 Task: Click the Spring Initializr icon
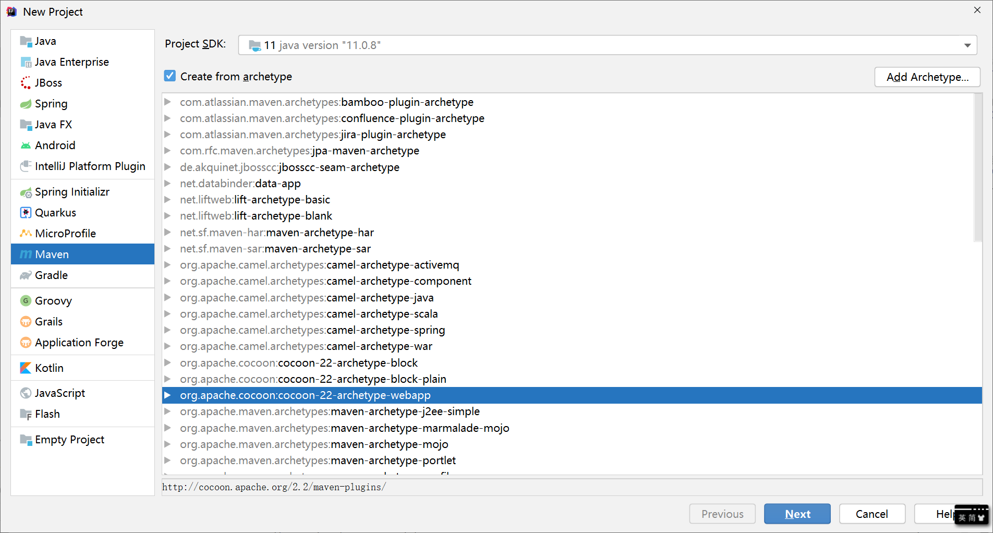[26, 192]
